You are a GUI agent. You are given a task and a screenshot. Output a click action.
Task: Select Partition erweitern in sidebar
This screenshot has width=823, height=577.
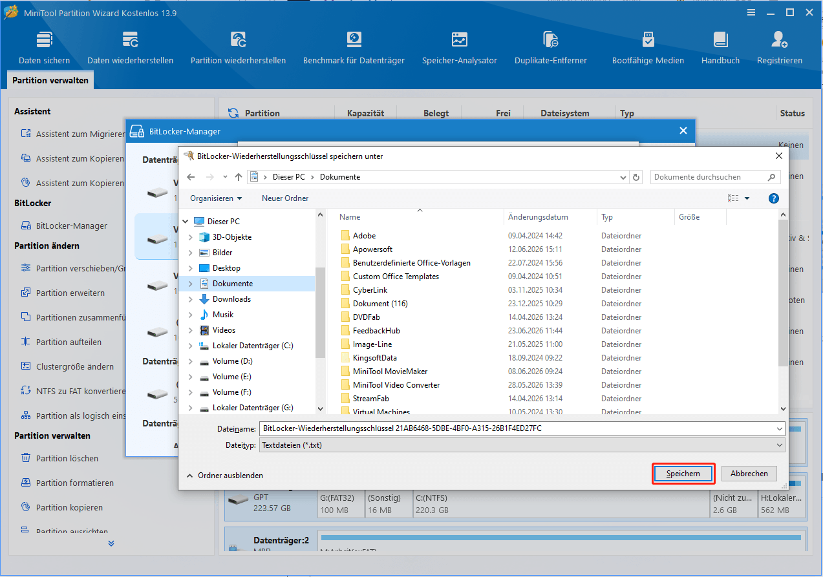[70, 293]
